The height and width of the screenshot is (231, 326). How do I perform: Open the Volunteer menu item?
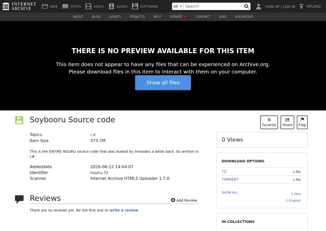pos(244,17)
